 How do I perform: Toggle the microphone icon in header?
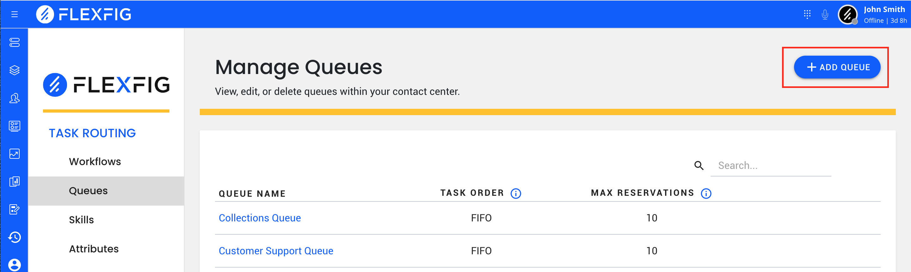point(825,15)
